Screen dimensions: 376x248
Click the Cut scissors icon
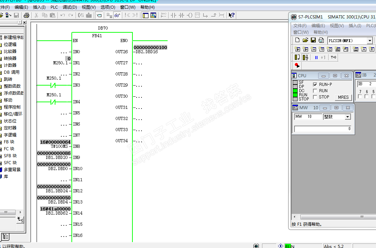[x=37, y=15]
